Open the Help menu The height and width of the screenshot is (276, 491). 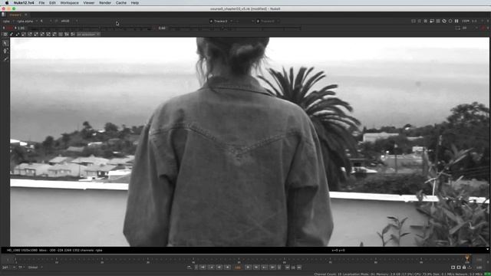pyautogui.click(x=135, y=3)
